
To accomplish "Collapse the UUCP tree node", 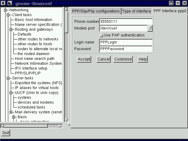I will (11, 93).
